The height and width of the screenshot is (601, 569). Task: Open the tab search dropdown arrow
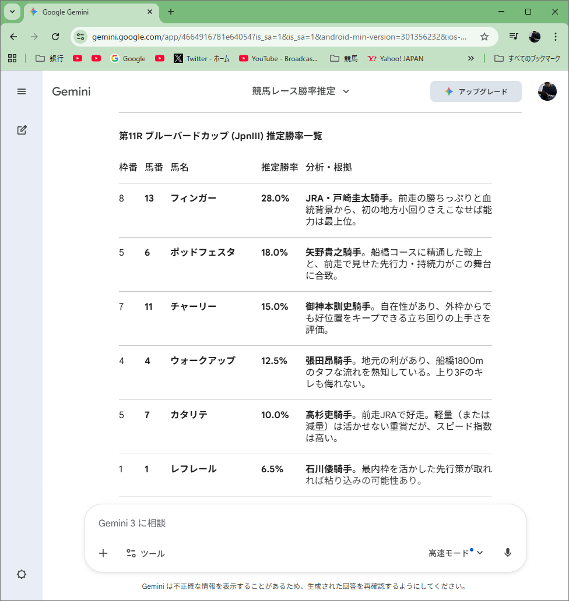(x=12, y=12)
